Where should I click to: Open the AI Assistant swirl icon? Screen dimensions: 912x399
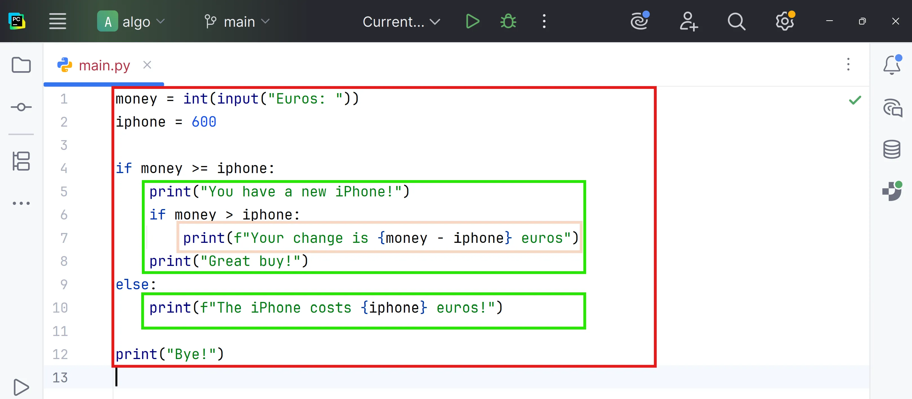pos(640,21)
